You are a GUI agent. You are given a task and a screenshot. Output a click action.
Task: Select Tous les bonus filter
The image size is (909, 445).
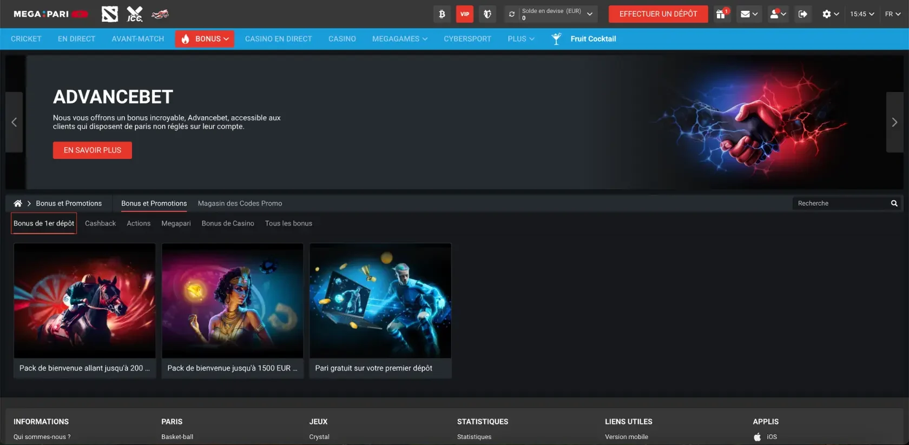click(x=288, y=223)
